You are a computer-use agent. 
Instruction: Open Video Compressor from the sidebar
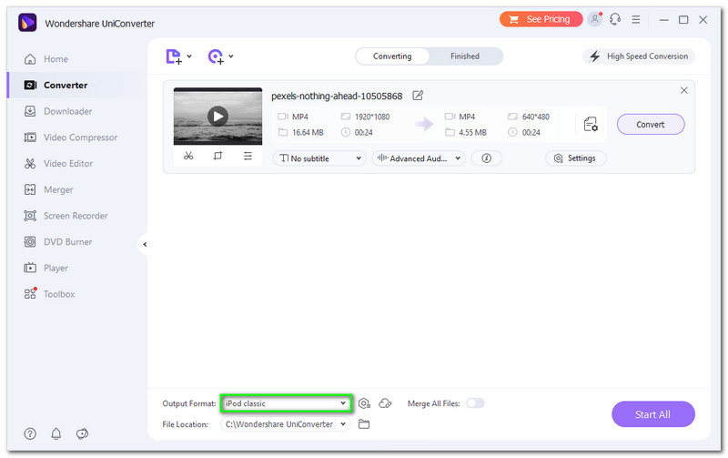(x=80, y=137)
